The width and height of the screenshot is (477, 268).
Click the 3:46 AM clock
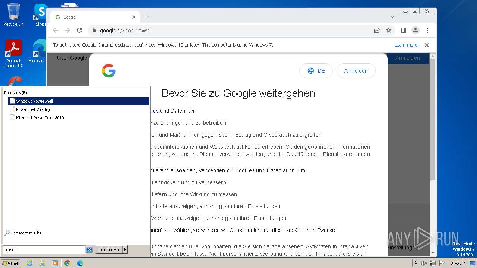pyautogui.click(x=458, y=263)
